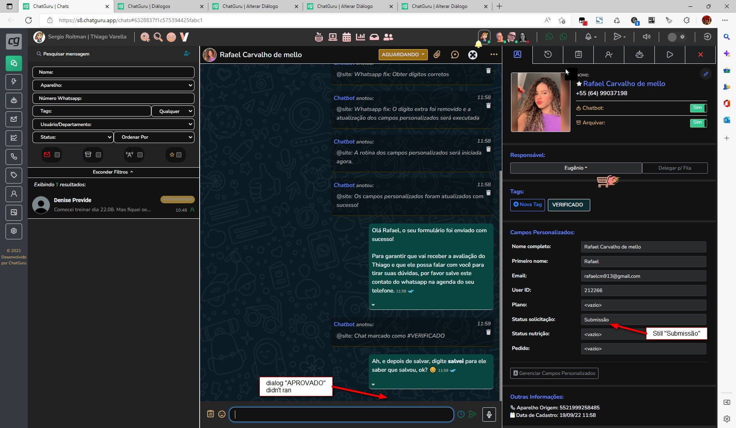This screenshot has width=736, height=428.
Task: Click the red X close contact panel icon
Action: [x=700, y=55]
